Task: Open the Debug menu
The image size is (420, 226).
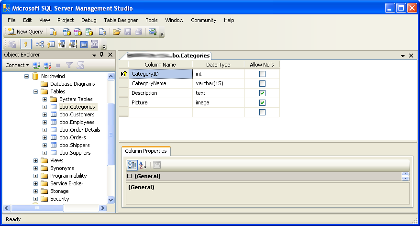Action: click(88, 20)
